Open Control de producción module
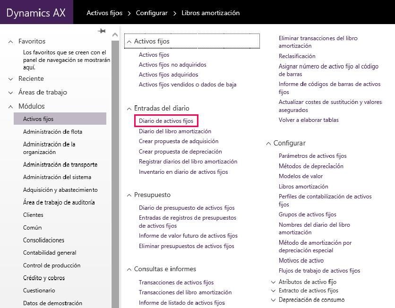This screenshot has height=308, width=395. 52,265
